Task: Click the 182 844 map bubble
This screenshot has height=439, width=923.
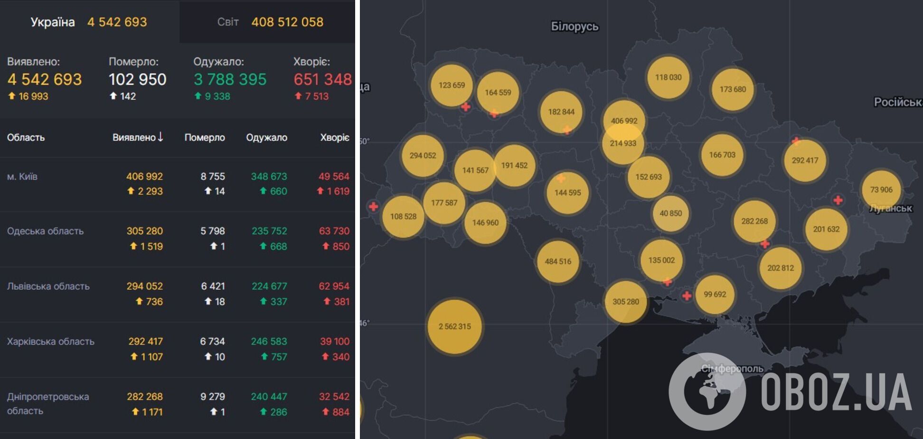Action: pyautogui.click(x=561, y=112)
